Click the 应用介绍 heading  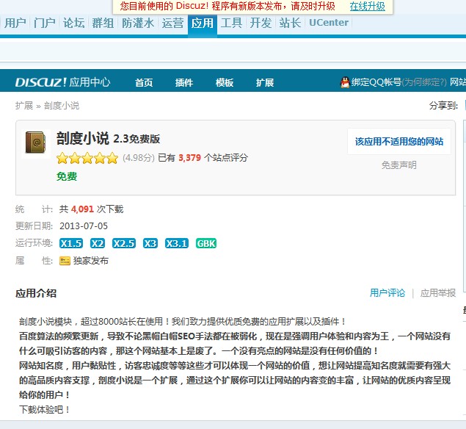click(36, 293)
